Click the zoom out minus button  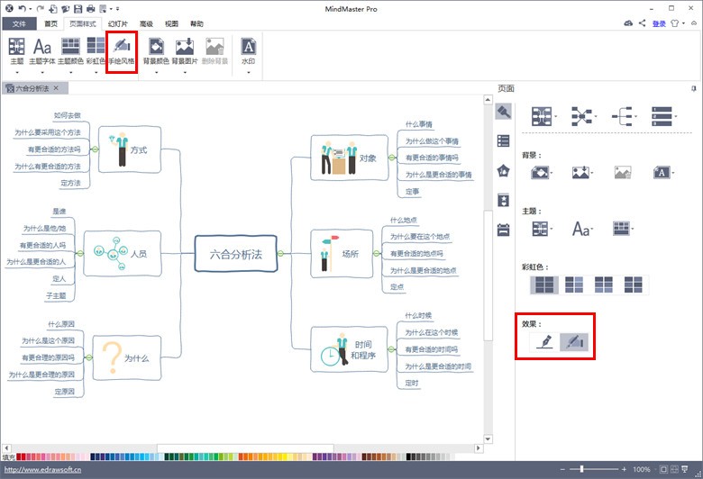click(x=562, y=469)
